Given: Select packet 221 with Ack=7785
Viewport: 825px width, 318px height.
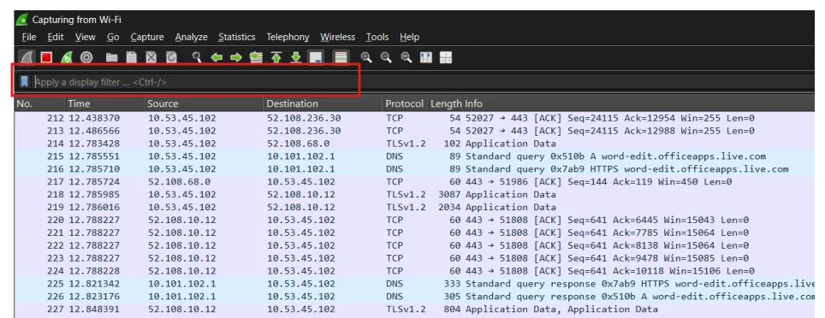Looking at the screenshot, I should click(414, 233).
